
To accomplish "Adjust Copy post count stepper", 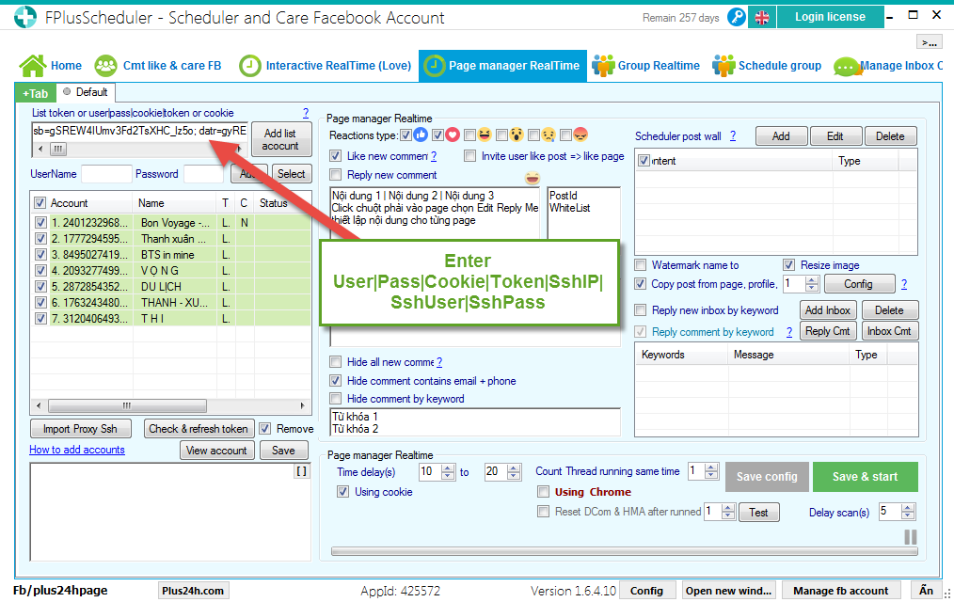I will (x=812, y=284).
